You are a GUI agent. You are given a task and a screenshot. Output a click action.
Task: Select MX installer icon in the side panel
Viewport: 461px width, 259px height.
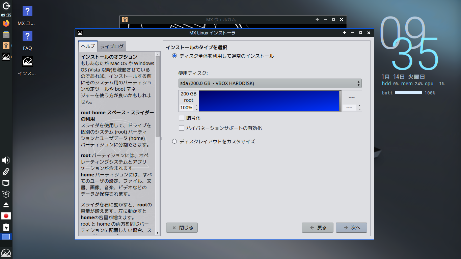6,57
